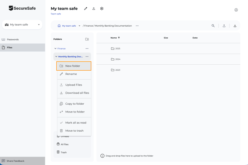Open Passwords section in sidebar
The image size is (248, 165).
(13, 40)
